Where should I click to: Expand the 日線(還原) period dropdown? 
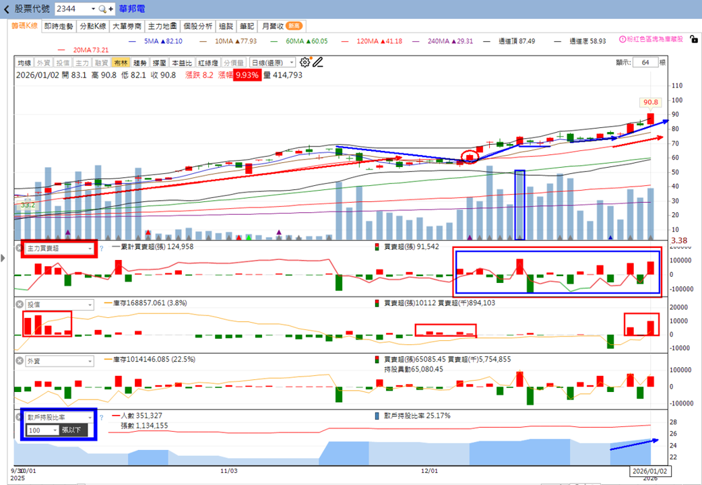[x=273, y=63]
